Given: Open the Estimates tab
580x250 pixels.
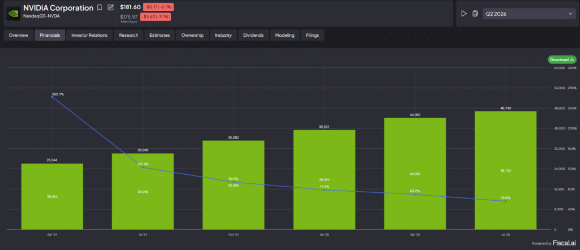Looking at the screenshot, I should pos(160,36).
